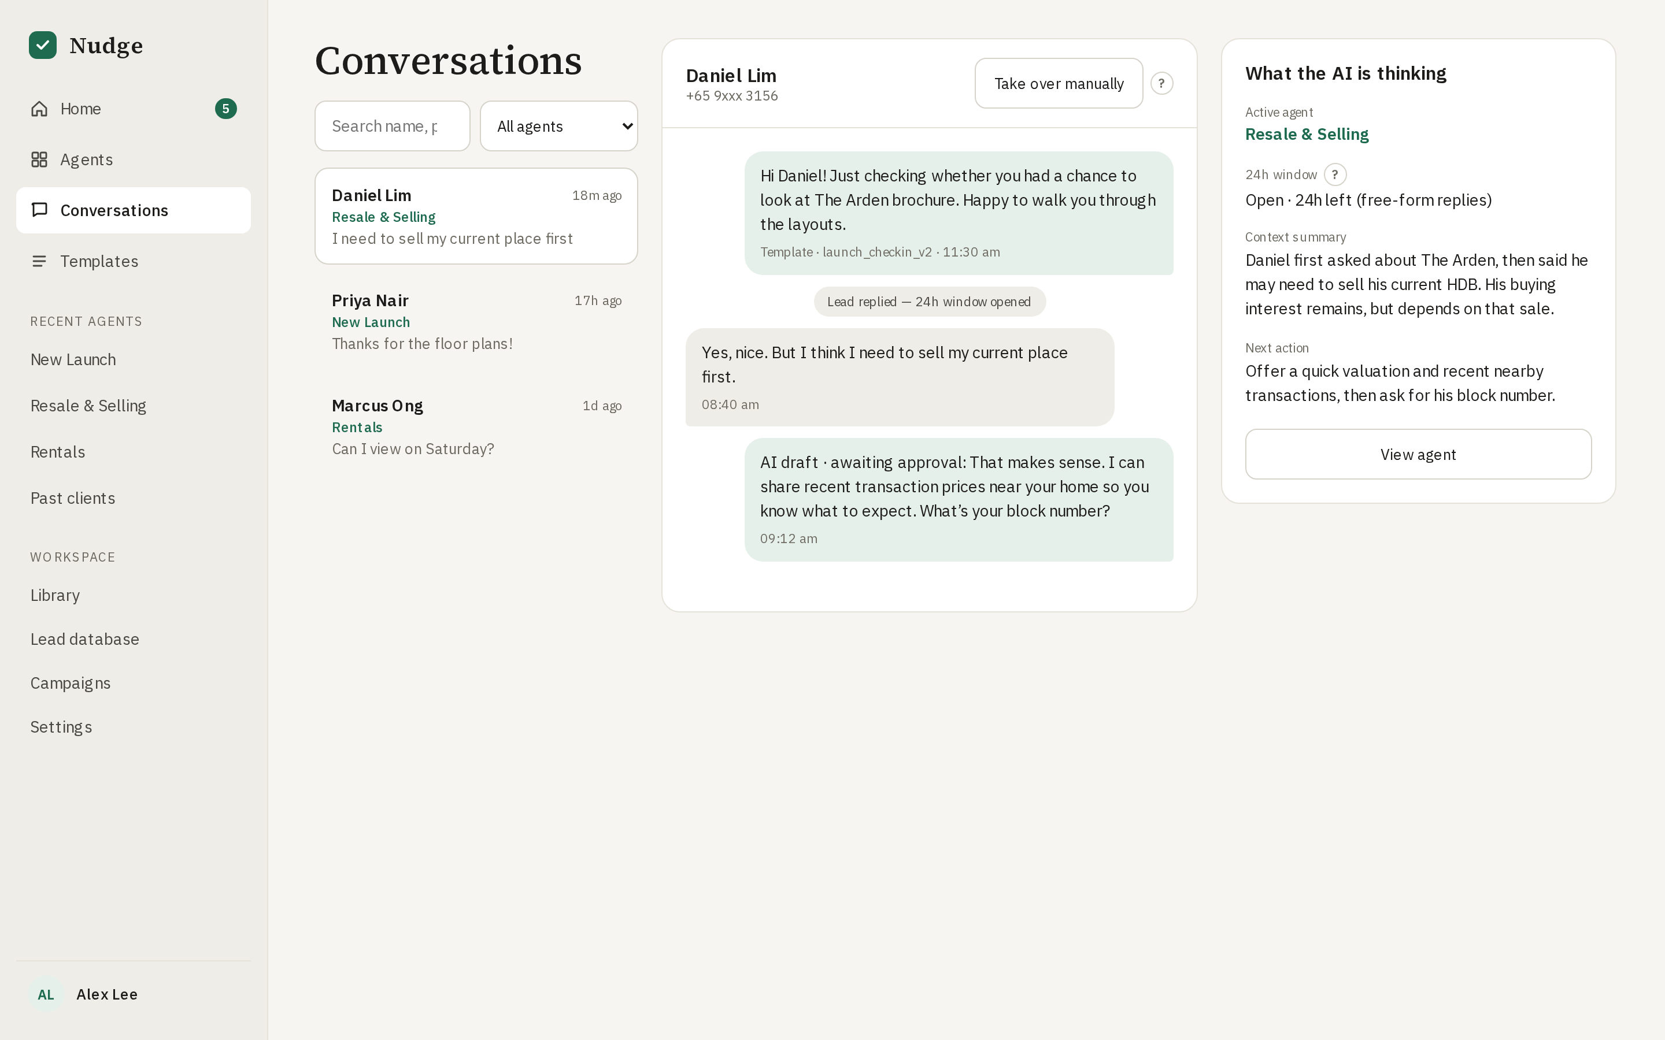
Task: Click the AL avatar for Alex Lee
Action: click(x=46, y=994)
